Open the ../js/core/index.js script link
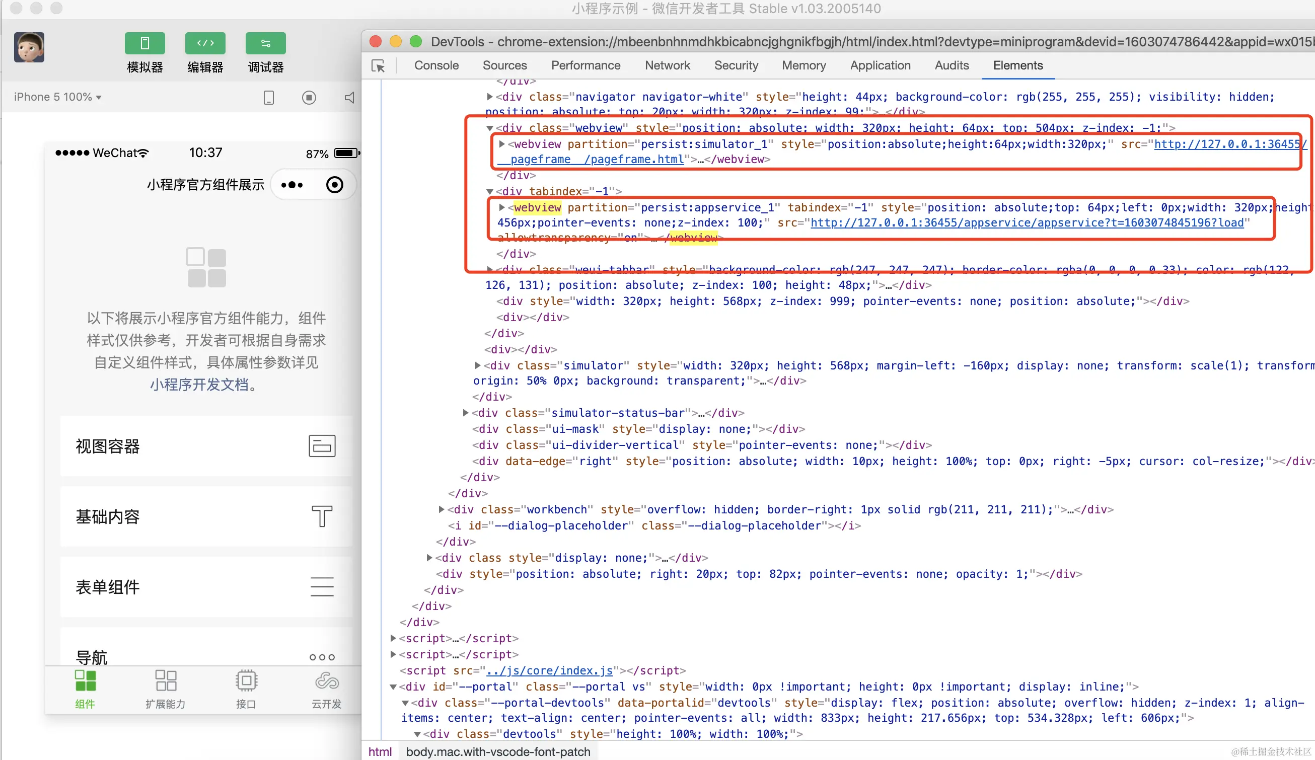This screenshot has width=1315, height=760. click(x=549, y=671)
